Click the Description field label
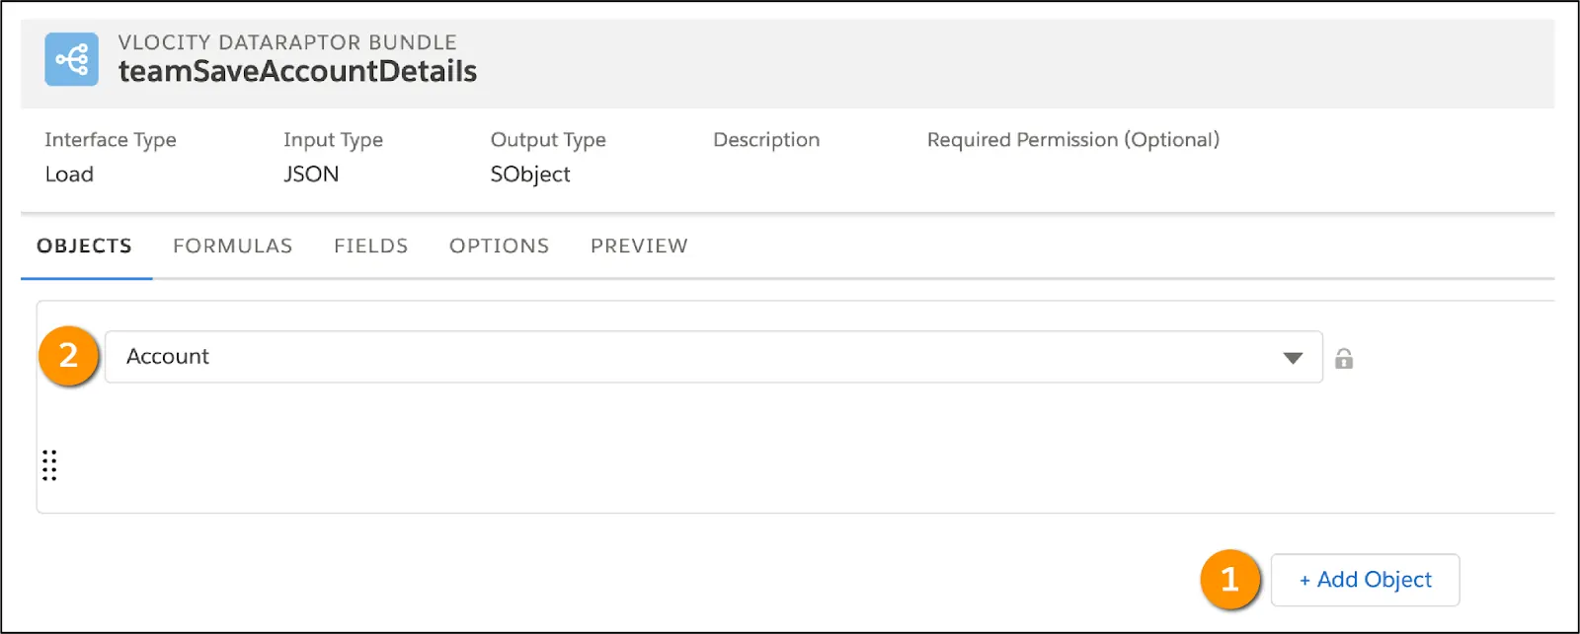Image resolution: width=1580 pixels, height=634 pixels. click(766, 140)
